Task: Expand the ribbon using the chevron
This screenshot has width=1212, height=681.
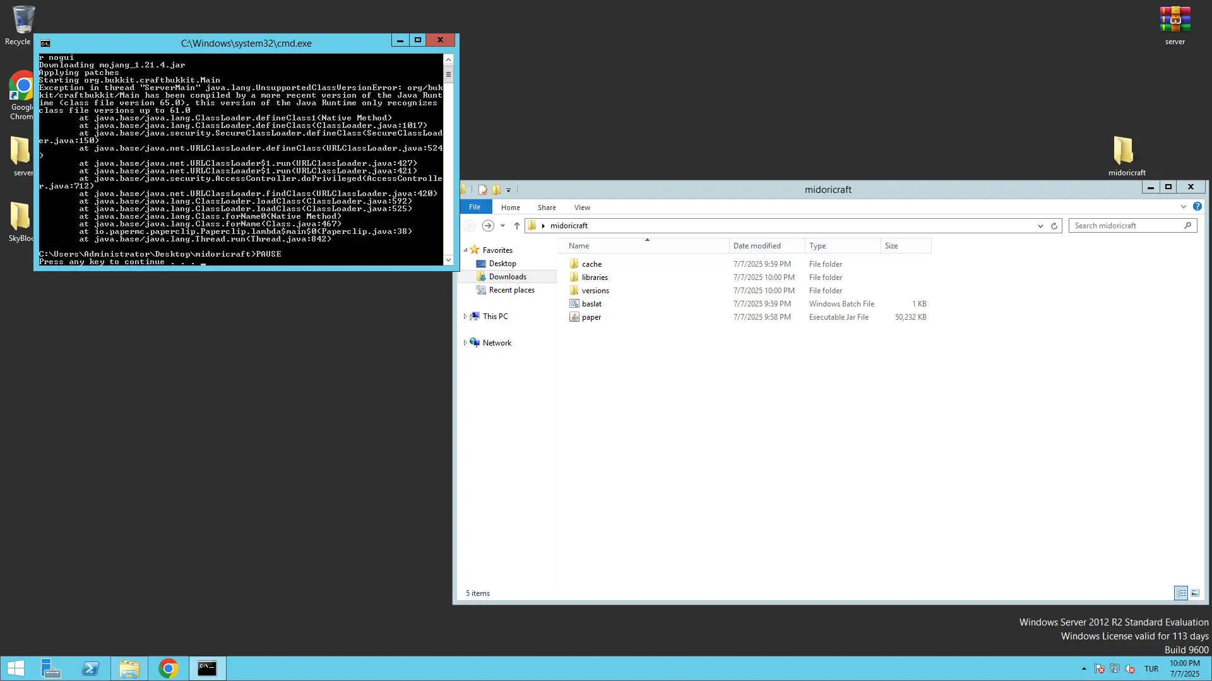Action: (x=1184, y=207)
